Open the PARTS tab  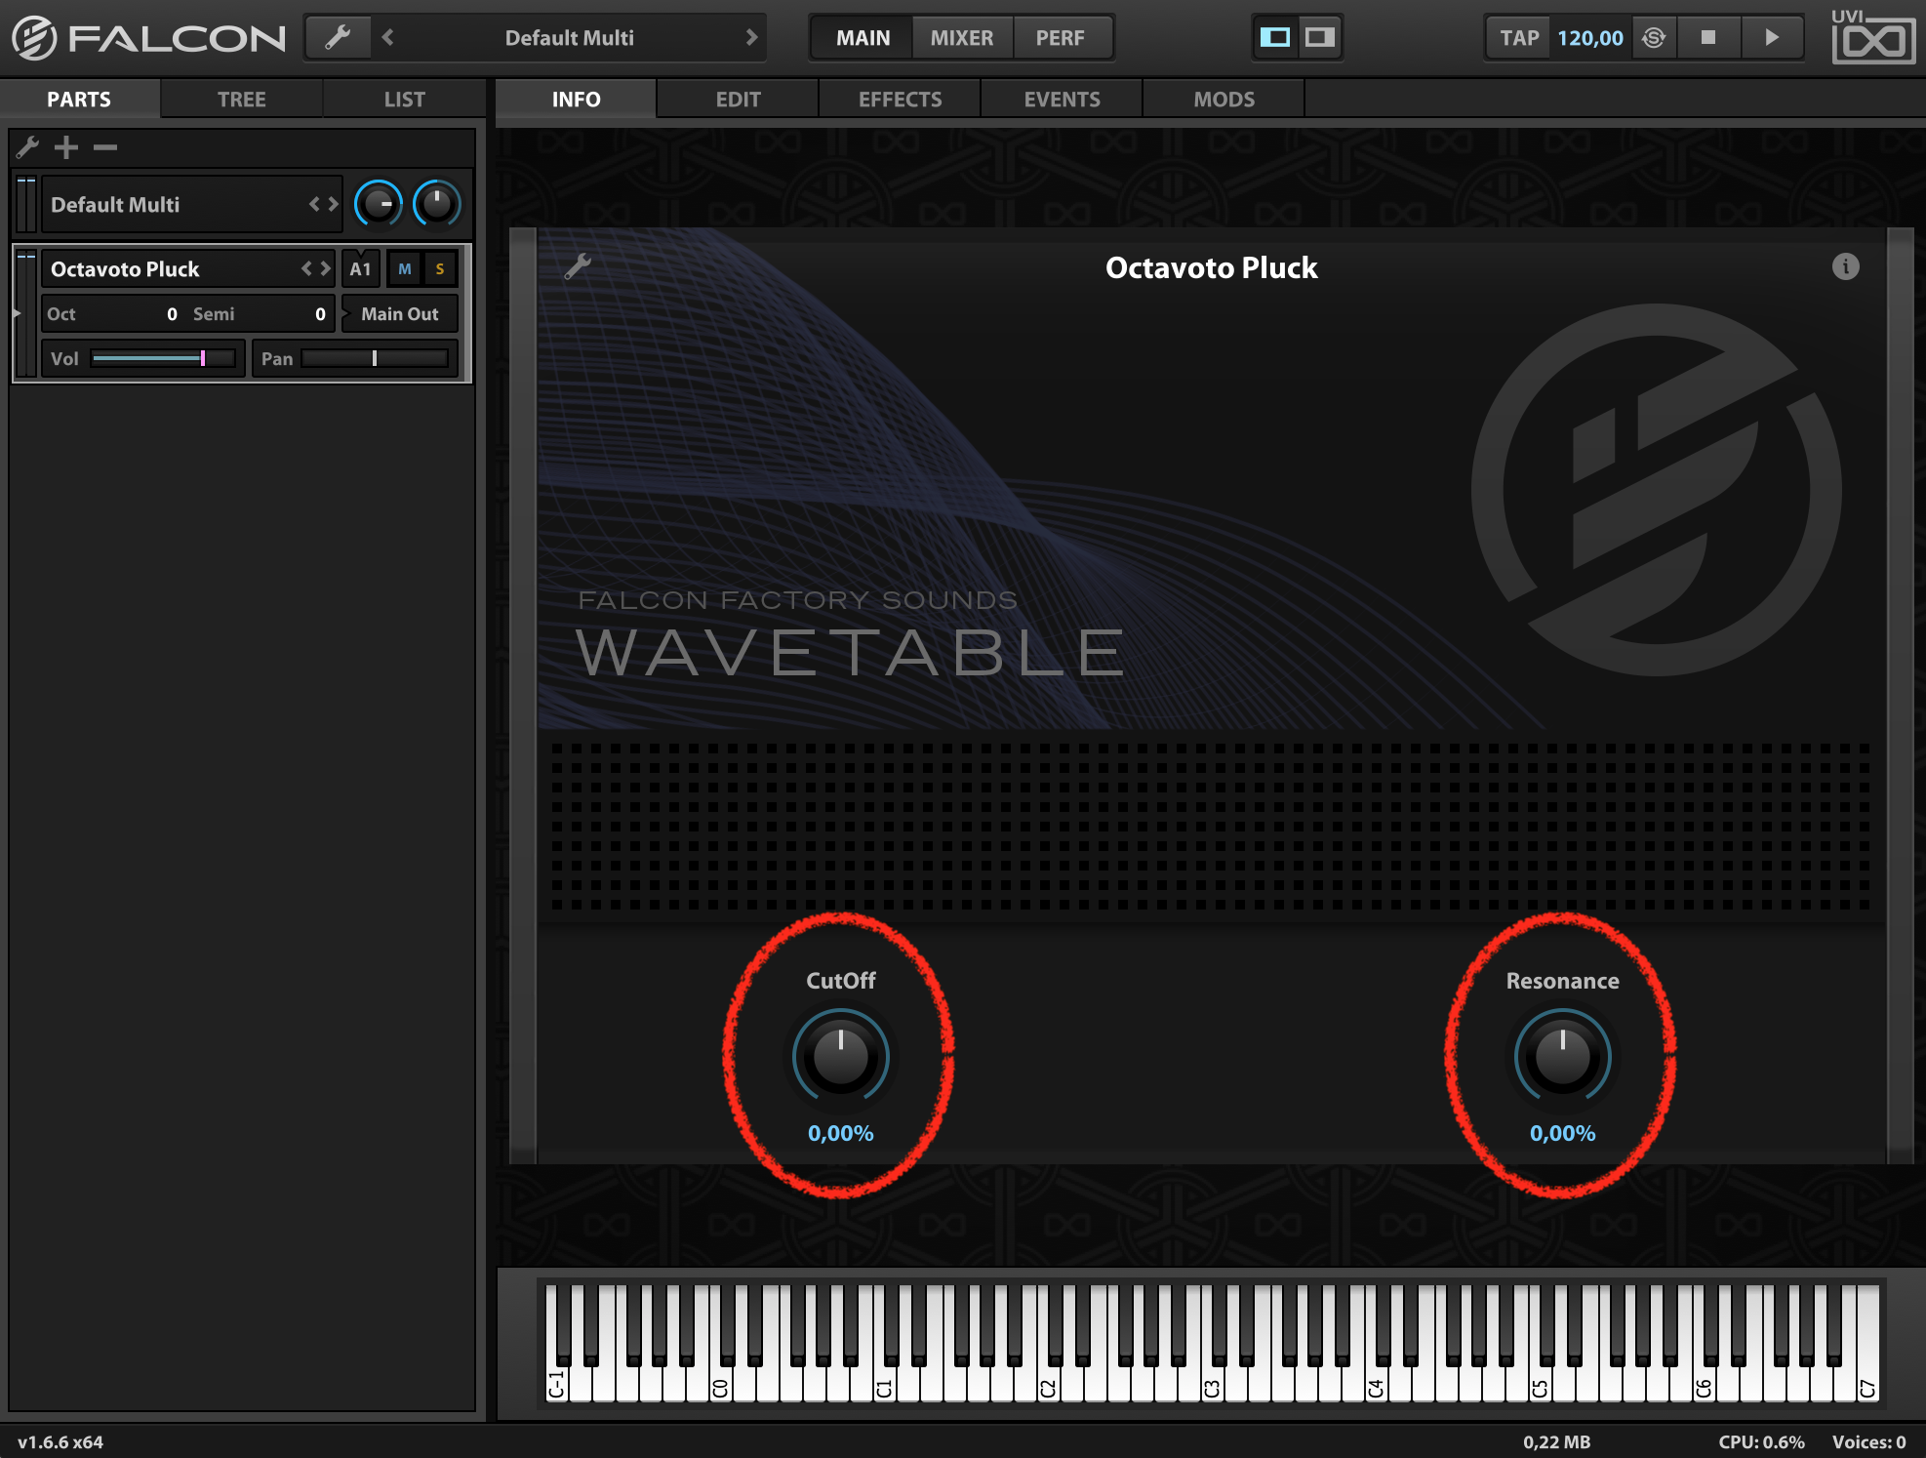79,100
